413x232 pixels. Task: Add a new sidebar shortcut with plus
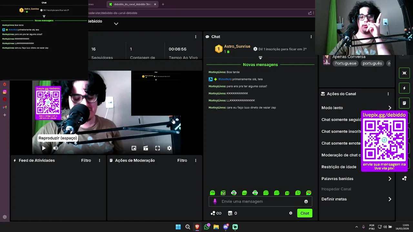tap(5, 115)
